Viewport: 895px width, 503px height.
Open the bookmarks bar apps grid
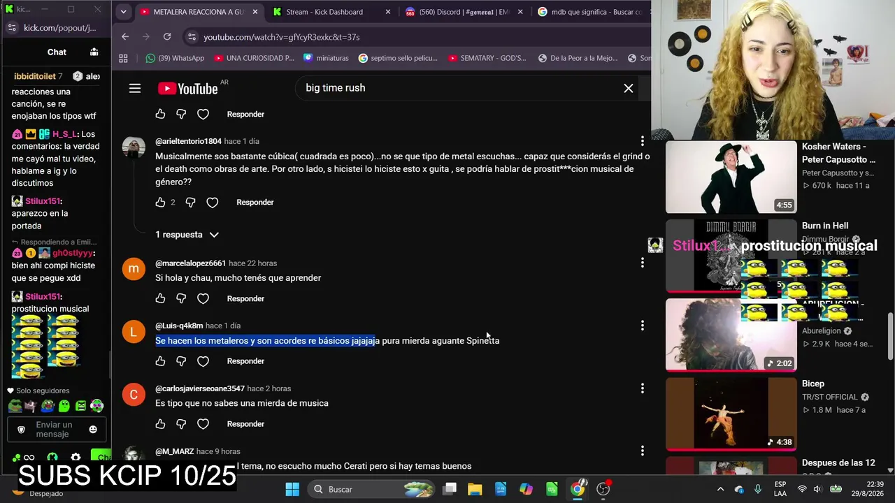(124, 58)
